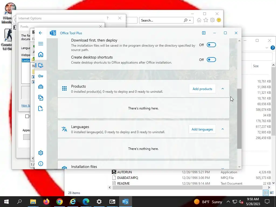Collapse the Products section chevron
Image resolution: width=276 pixels, height=207 pixels.
point(223,89)
